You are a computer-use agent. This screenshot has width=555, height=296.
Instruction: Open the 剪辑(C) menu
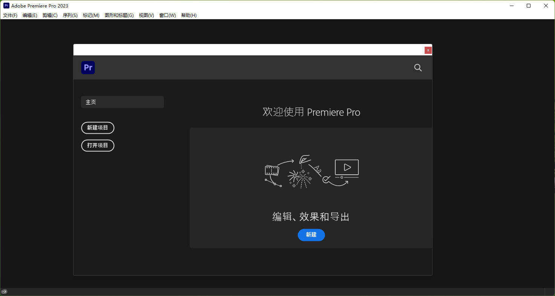pyautogui.click(x=50, y=15)
